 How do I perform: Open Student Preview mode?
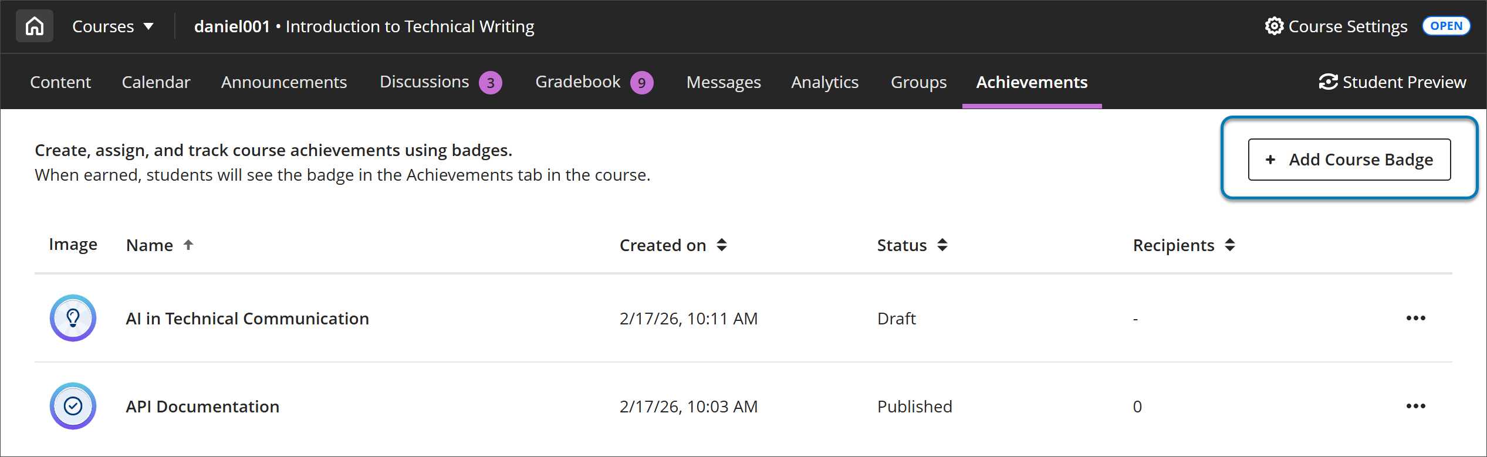coord(1392,82)
